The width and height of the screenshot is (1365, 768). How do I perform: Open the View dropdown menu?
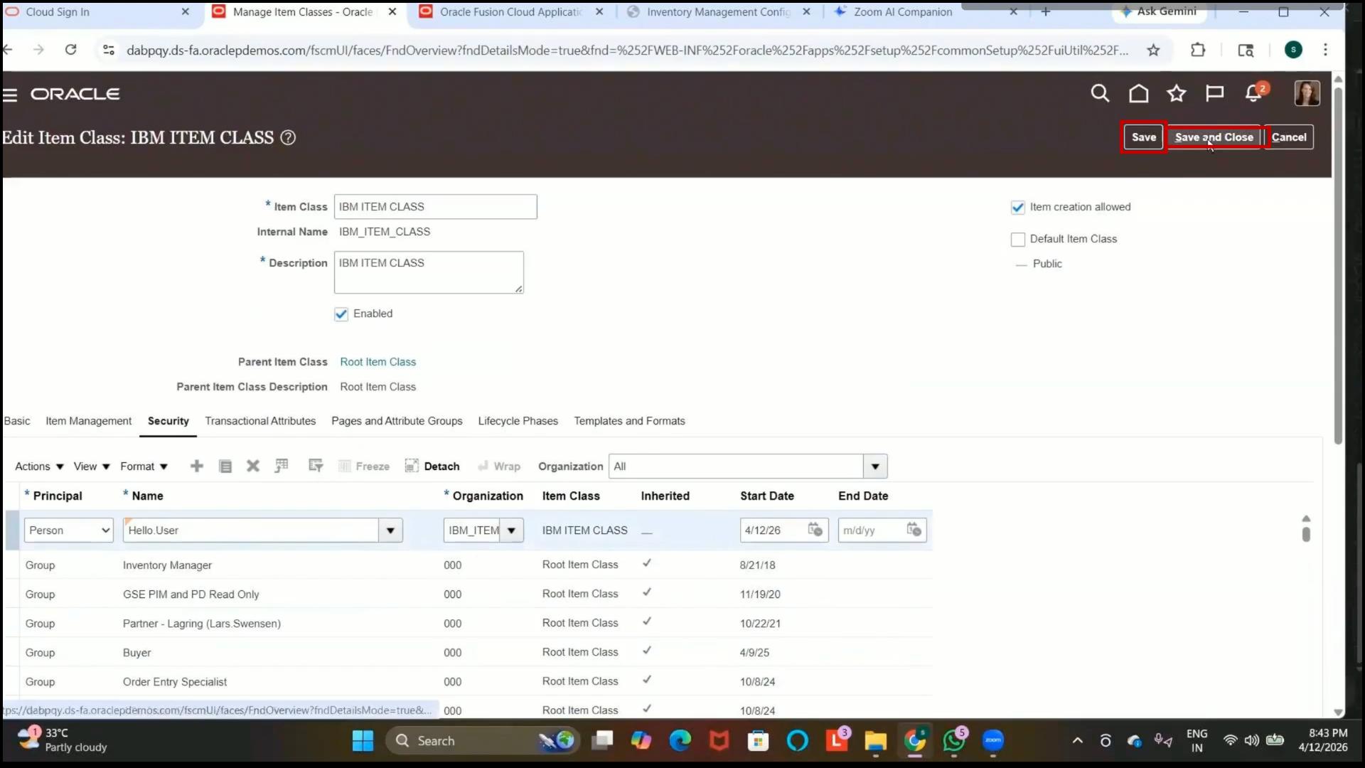pyautogui.click(x=92, y=466)
